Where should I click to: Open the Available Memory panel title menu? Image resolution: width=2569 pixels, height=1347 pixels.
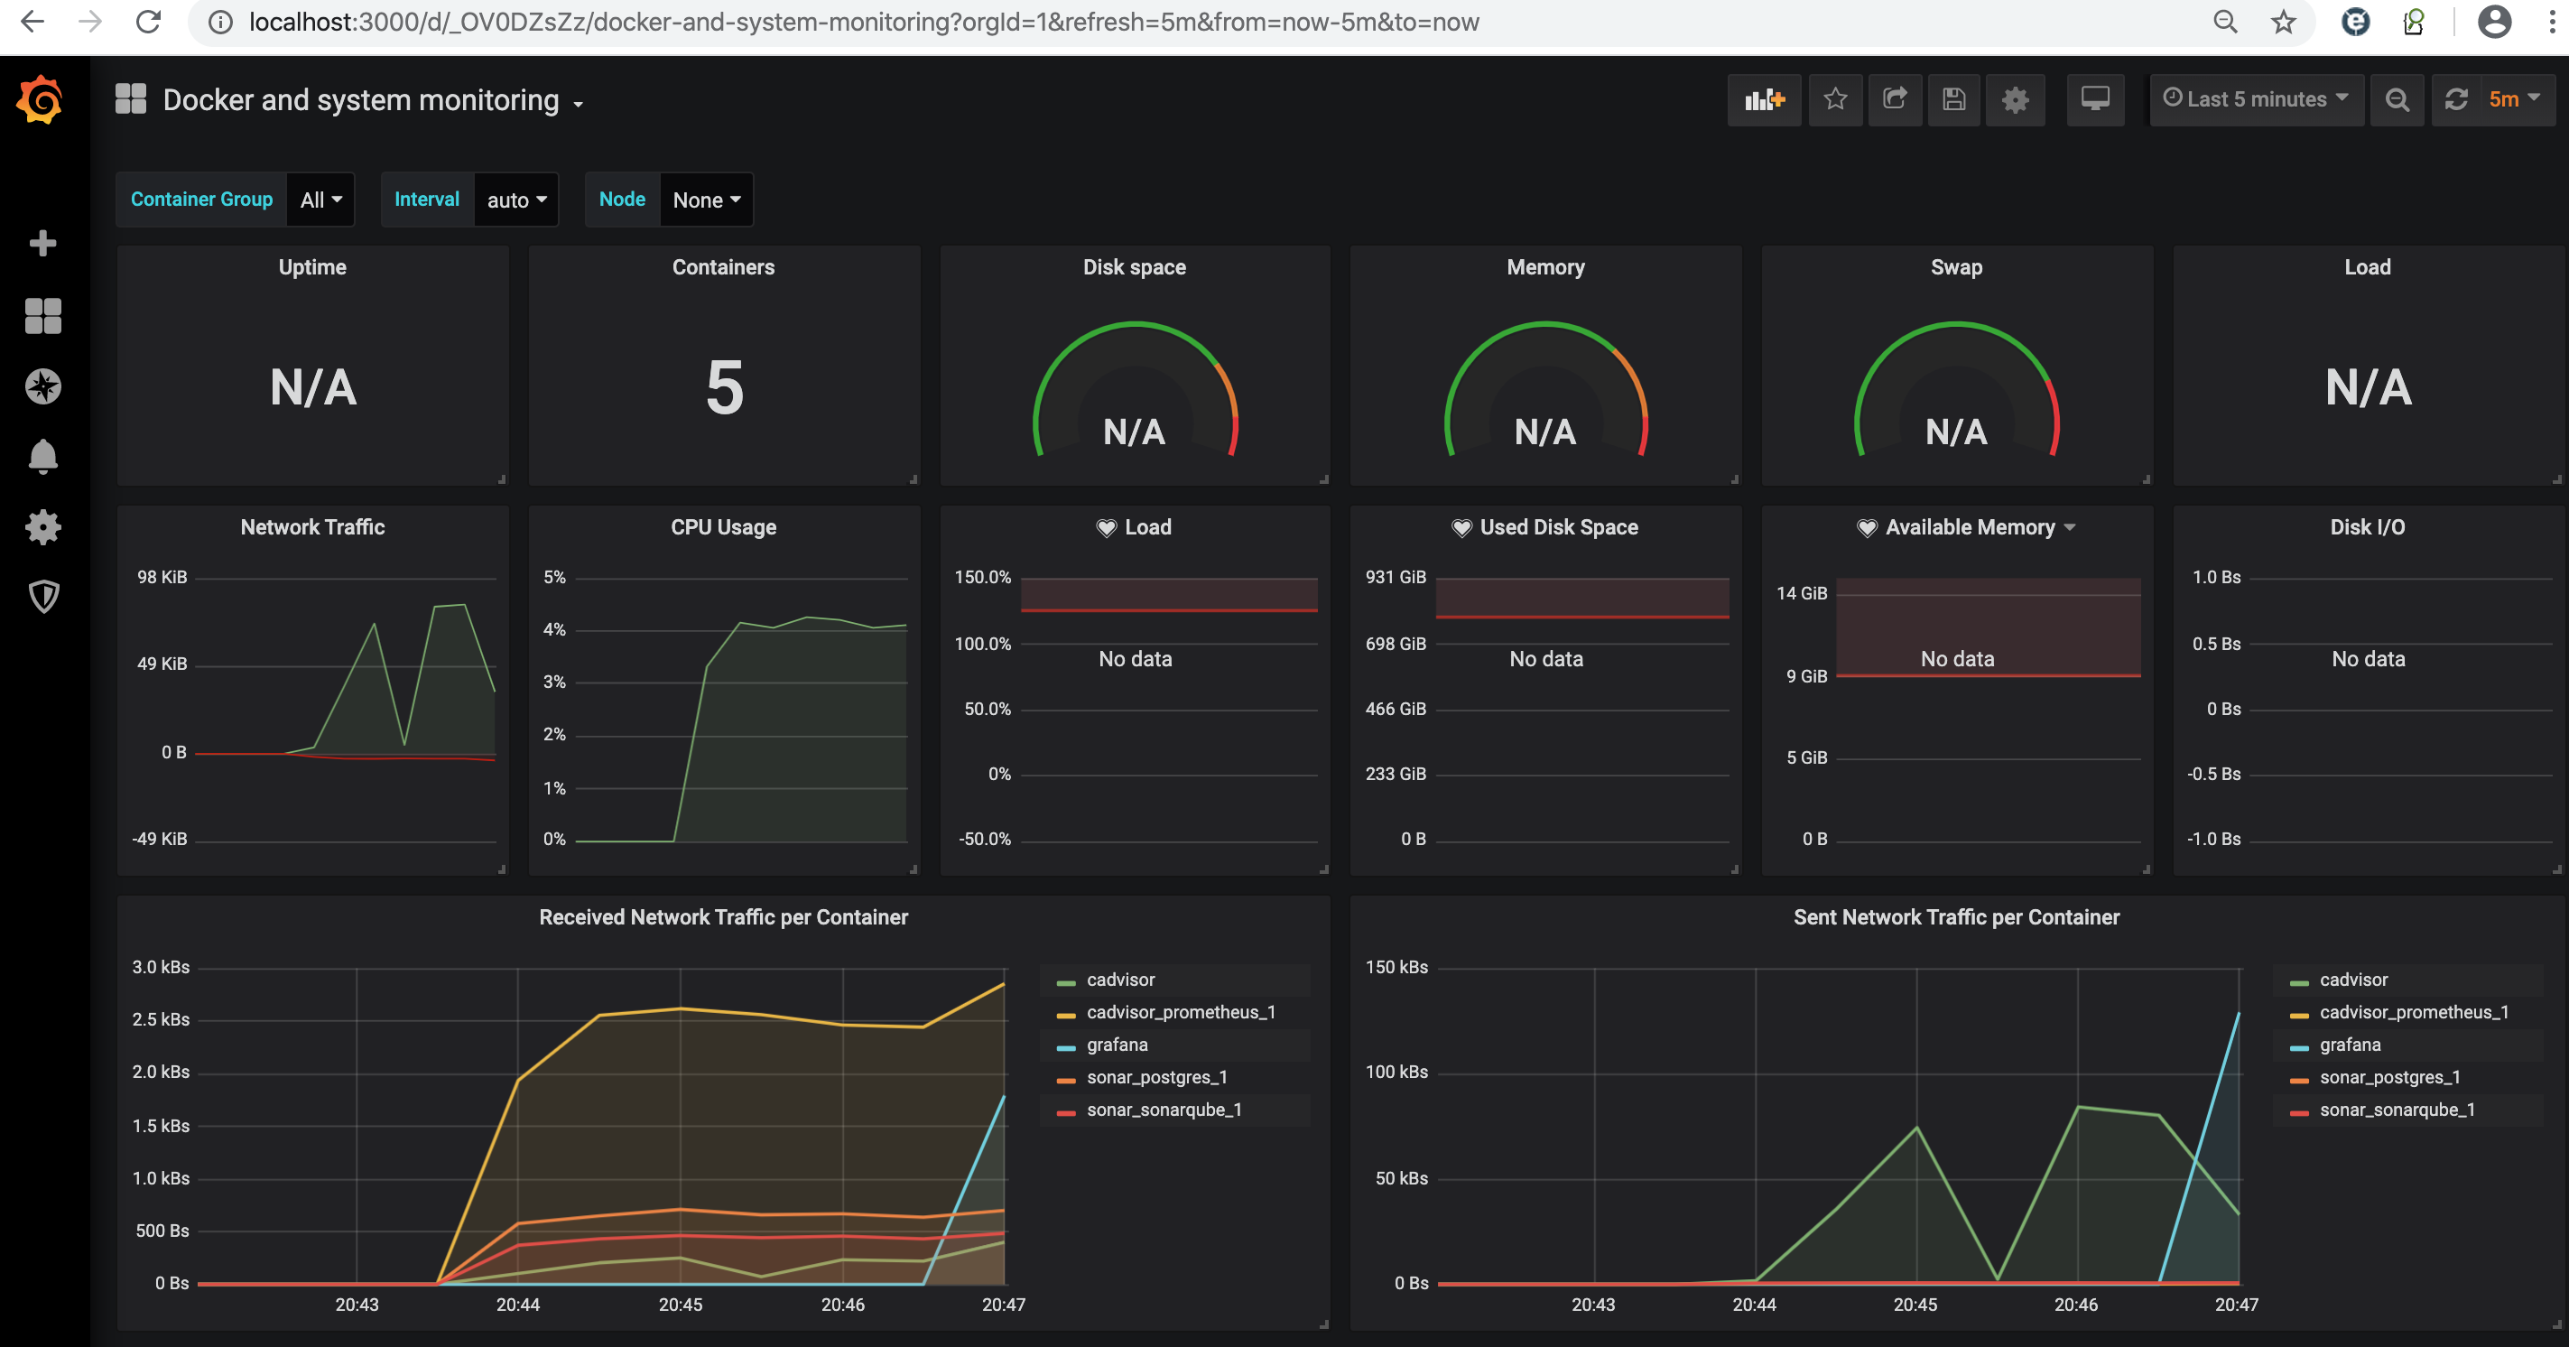(1970, 527)
